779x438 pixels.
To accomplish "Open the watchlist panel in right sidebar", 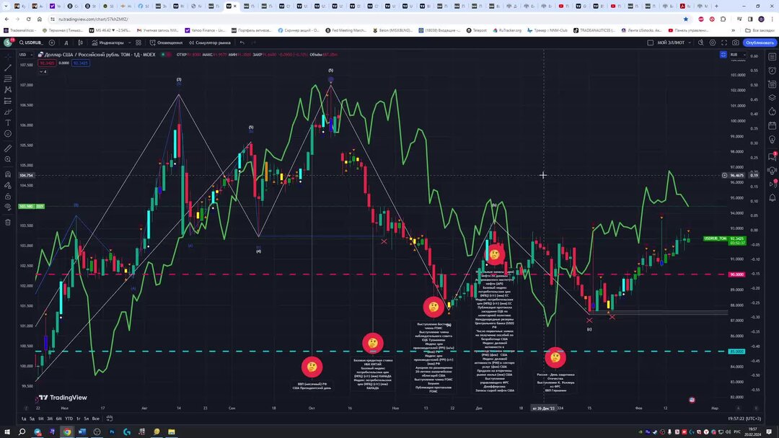I will tap(772, 56).
